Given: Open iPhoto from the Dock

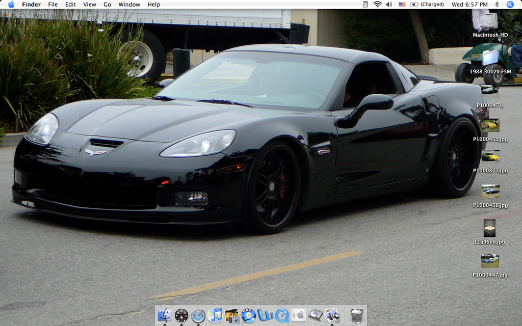Looking at the screenshot, I should [232, 315].
